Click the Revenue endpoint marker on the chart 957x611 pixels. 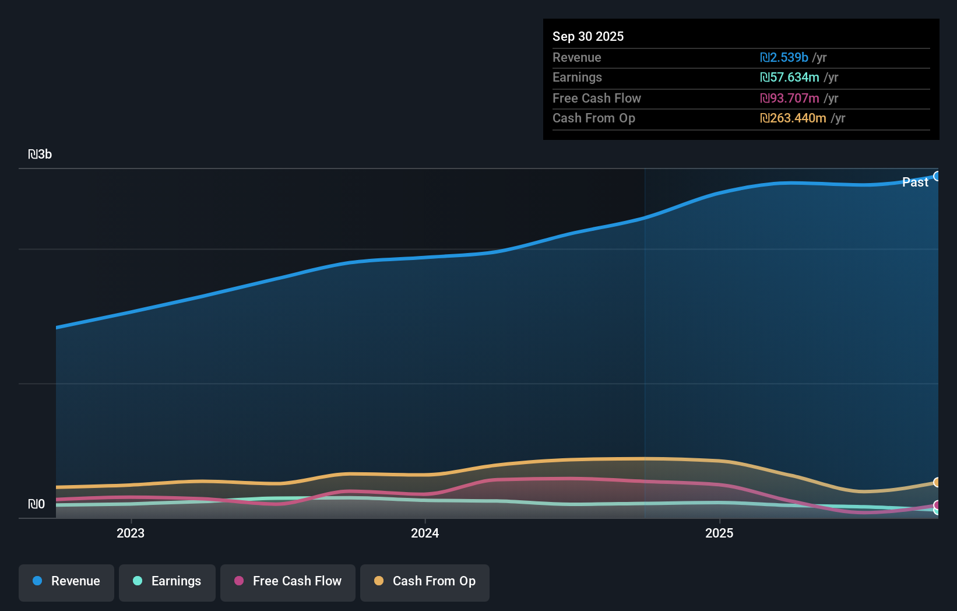click(937, 175)
